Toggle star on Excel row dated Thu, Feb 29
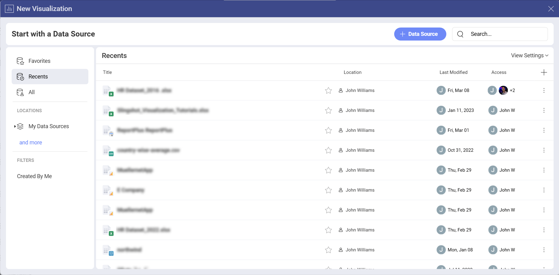Image resolution: width=559 pixels, height=275 pixels. [328, 230]
